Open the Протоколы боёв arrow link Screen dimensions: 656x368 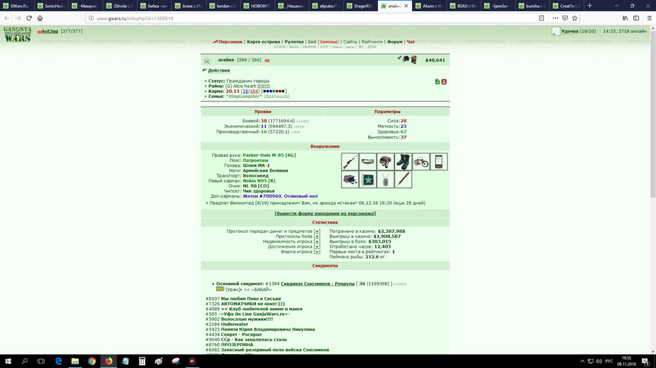[x=317, y=236]
